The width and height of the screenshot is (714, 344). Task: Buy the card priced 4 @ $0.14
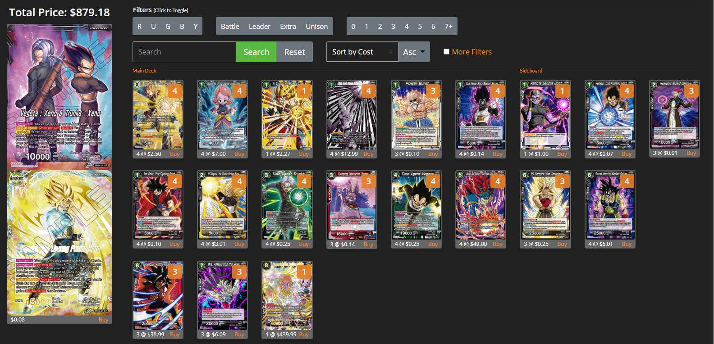tap(497, 154)
